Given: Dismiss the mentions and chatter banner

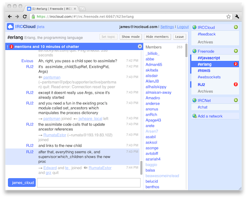Looking at the screenshot, I should click(x=140, y=46).
